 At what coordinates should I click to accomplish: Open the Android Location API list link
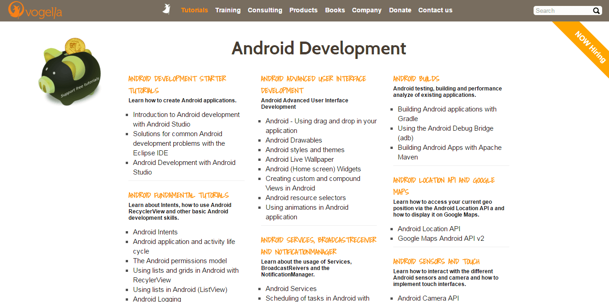[x=429, y=229]
